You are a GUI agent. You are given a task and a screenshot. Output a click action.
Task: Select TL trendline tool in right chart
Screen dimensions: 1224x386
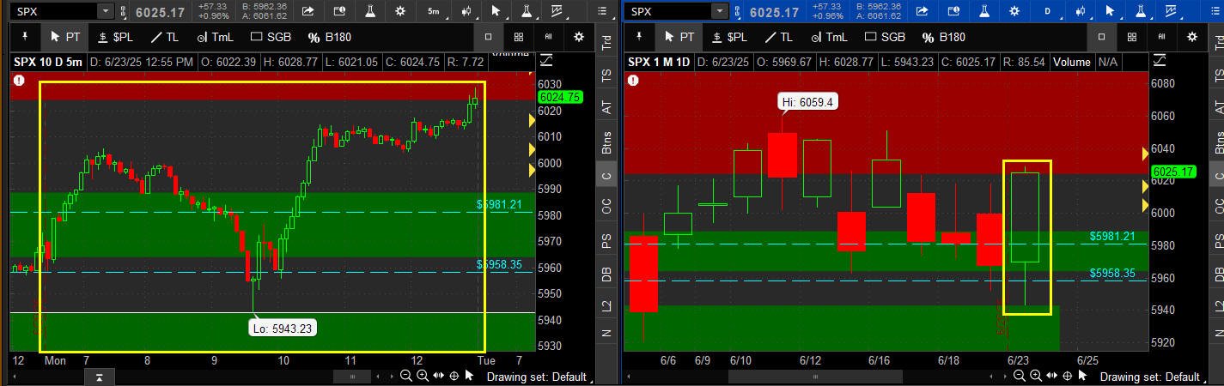[778, 37]
